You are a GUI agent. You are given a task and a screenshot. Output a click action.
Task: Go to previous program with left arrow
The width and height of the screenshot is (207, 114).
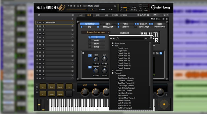[84, 6]
